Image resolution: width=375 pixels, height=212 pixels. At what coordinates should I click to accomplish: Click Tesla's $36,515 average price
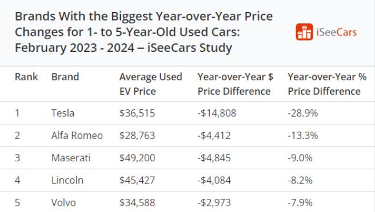click(x=137, y=113)
